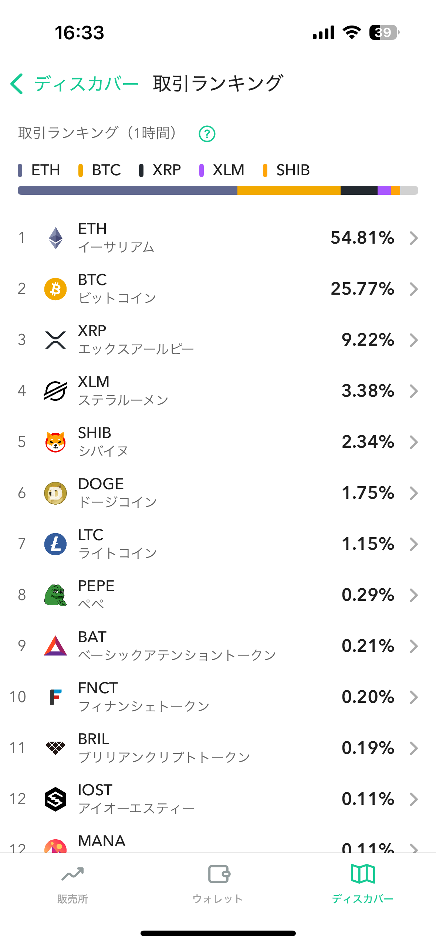
Task: Open XRP details via its chevron
Action: 414,340
